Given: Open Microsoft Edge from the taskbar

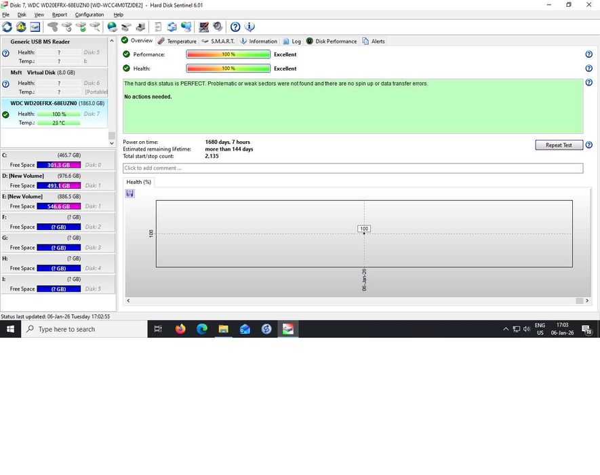Looking at the screenshot, I should click(x=202, y=328).
